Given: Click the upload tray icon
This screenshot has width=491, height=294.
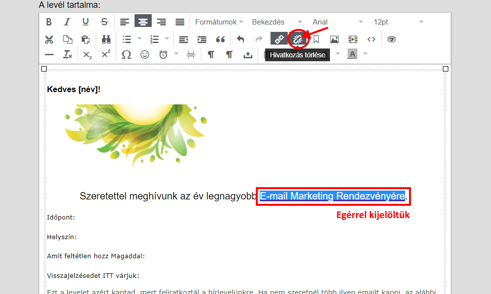Looking at the screenshot, I should click(247, 55).
